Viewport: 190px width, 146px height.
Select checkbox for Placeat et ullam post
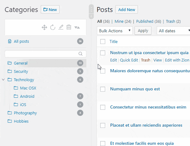coord(103,125)
